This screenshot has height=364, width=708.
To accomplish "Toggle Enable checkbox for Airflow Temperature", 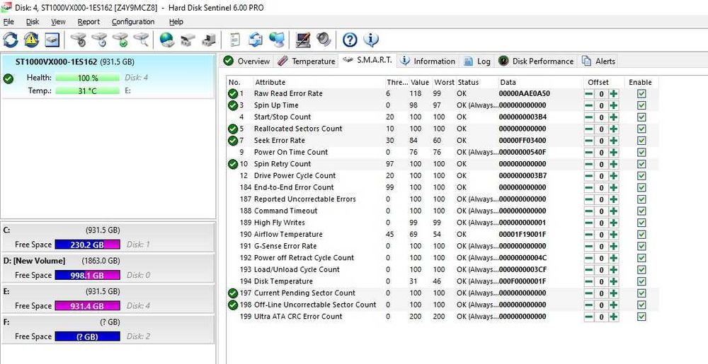I will pos(641,235).
